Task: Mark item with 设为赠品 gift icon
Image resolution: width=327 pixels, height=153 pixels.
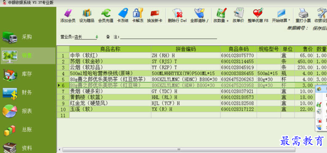Action: 87,15
